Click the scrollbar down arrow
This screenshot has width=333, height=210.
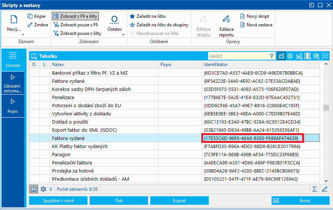(326, 181)
